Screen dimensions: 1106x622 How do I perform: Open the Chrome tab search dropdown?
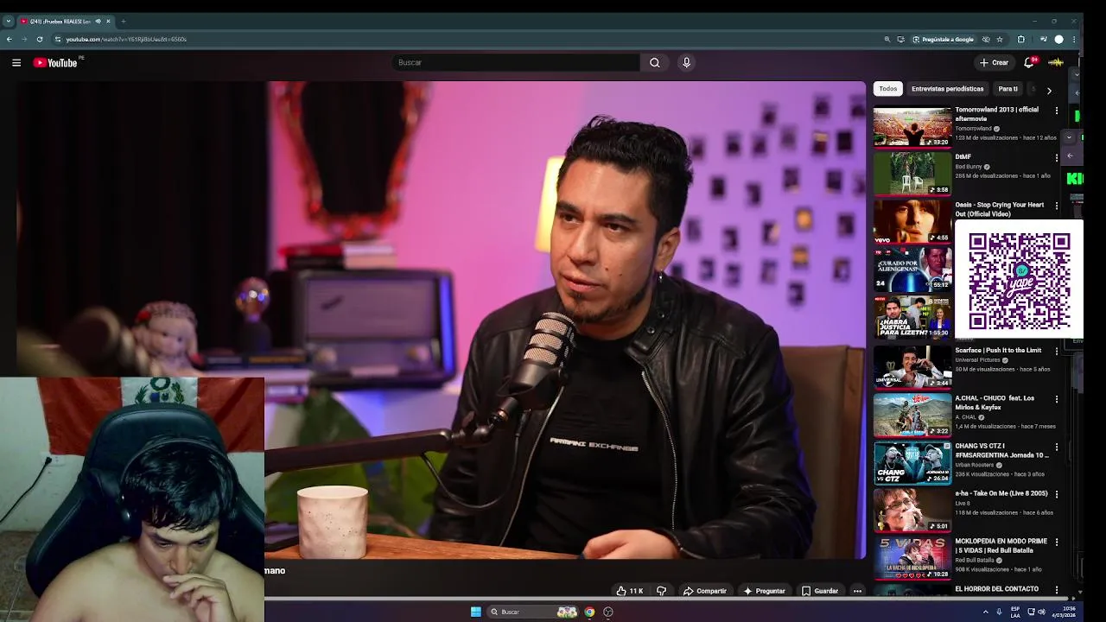[9, 21]
